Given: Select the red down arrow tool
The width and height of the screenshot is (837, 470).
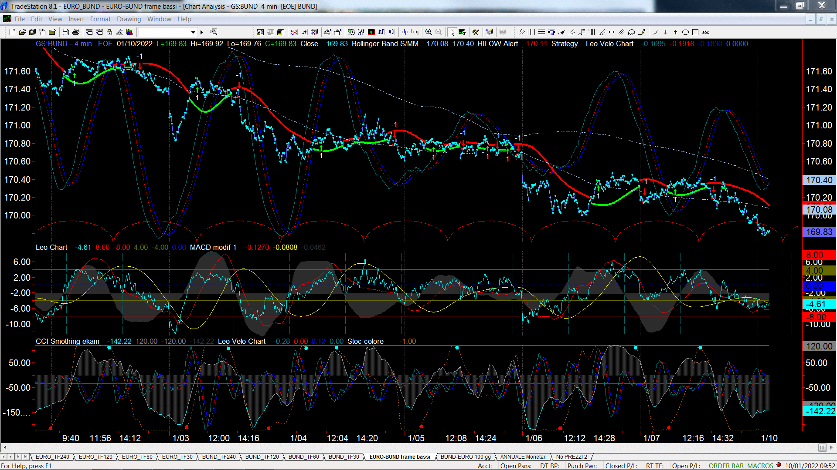Looking at the screenshot, I should (665, 32).
